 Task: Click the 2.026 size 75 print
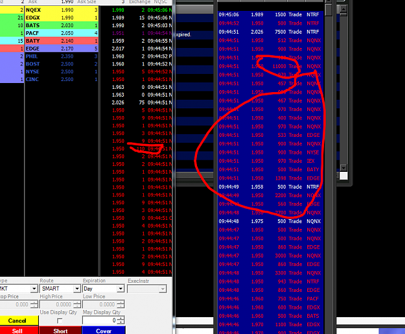(136, 102)
